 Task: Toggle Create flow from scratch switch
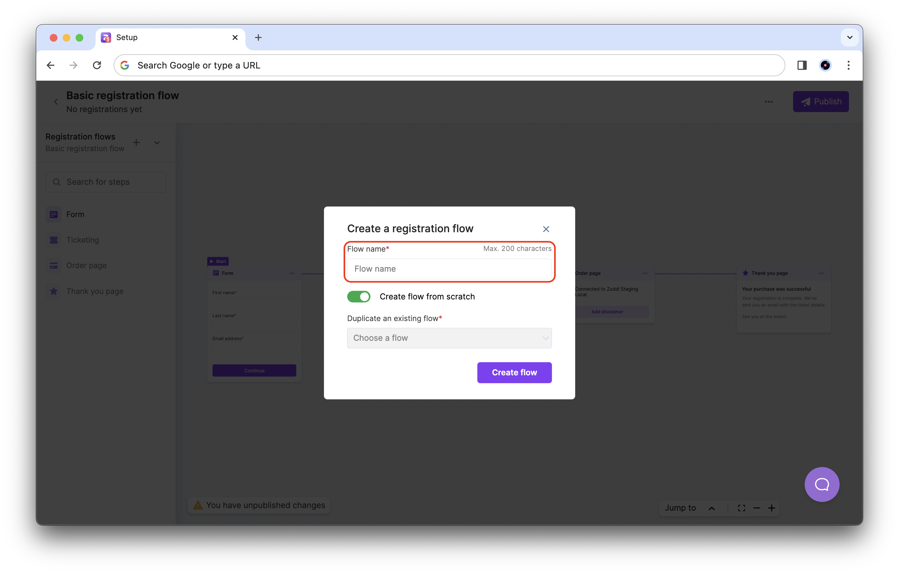tap(358, 297)
